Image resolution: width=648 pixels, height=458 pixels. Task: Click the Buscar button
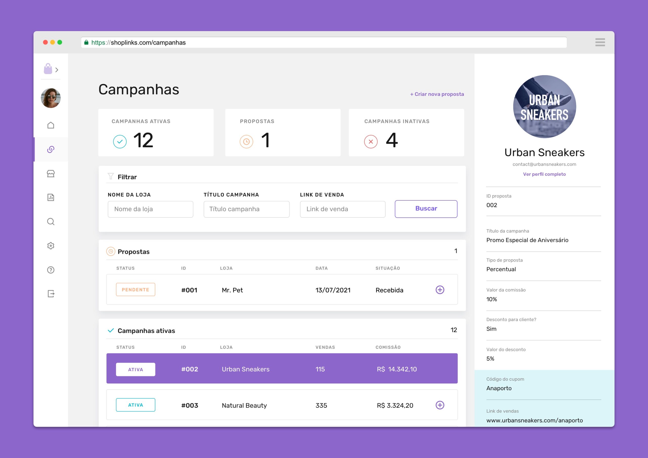426,209
